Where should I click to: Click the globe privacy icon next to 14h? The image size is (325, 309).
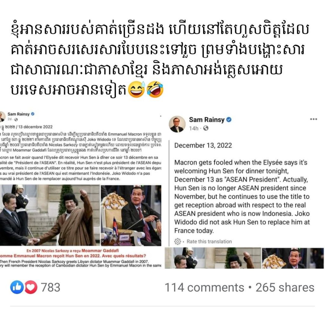click(206, 129)
